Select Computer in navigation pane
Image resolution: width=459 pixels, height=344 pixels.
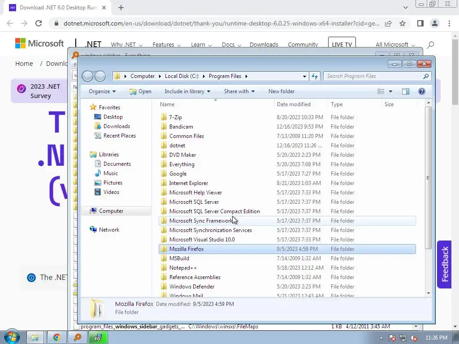(111, 211)
